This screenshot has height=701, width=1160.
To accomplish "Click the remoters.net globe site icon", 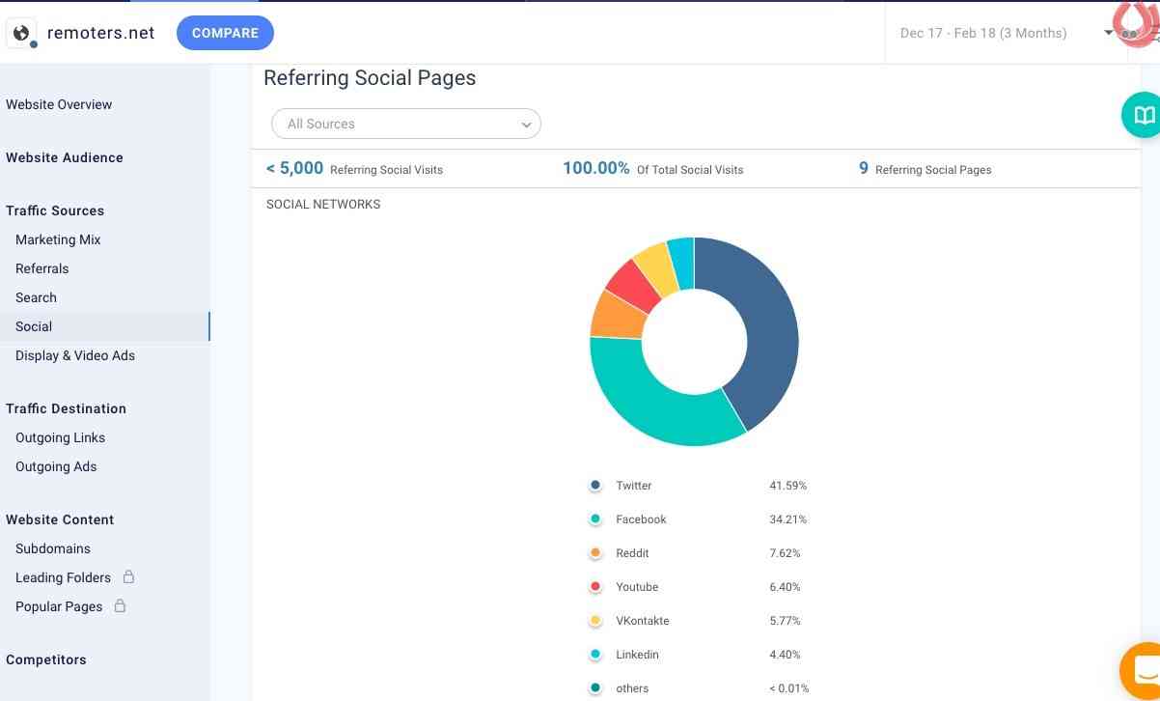I will (21, 33).
